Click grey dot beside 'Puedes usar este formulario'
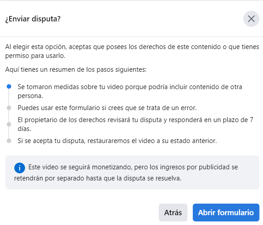The width and height of the screenshot is (263, 225). point(9,108)
